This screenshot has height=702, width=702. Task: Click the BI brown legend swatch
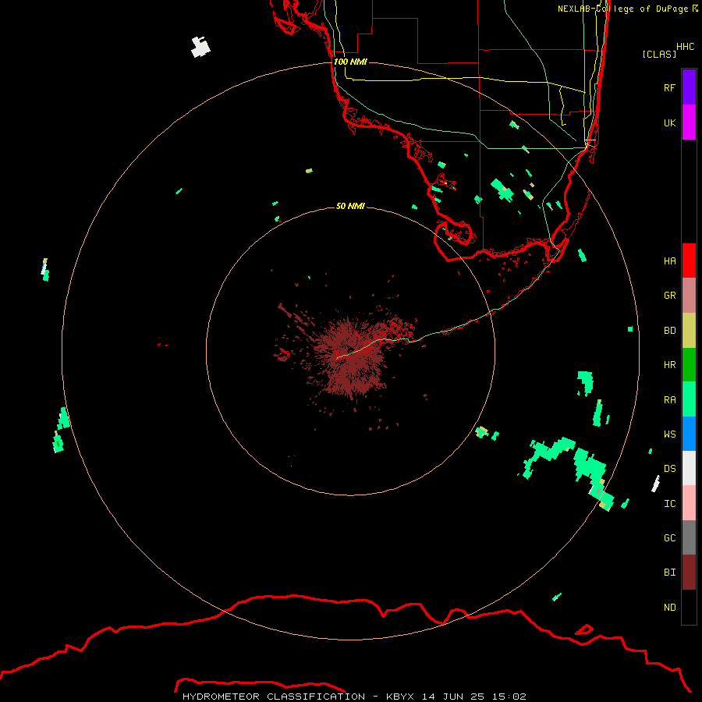click(689, 573)
